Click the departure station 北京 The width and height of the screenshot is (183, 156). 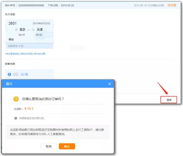pos(22,29)
